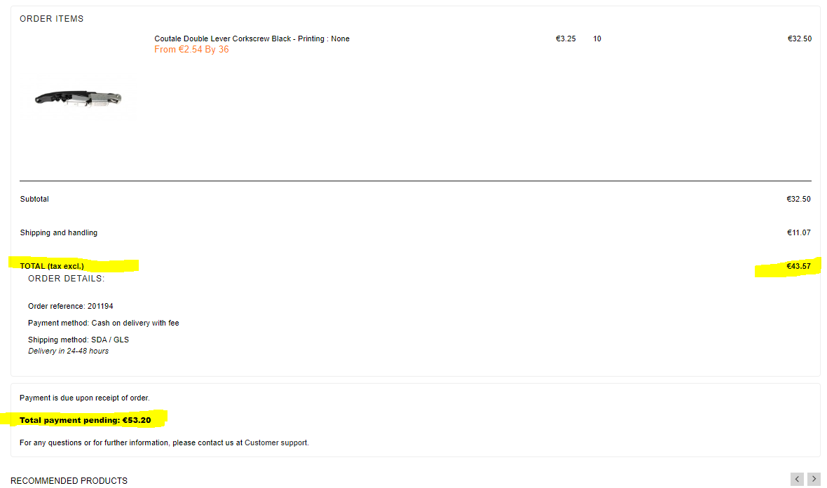Image resolution: width=827 pixels, height=488 pixels.
Task: Select the order reference 201194 text
Action: [x=71, y=306]
